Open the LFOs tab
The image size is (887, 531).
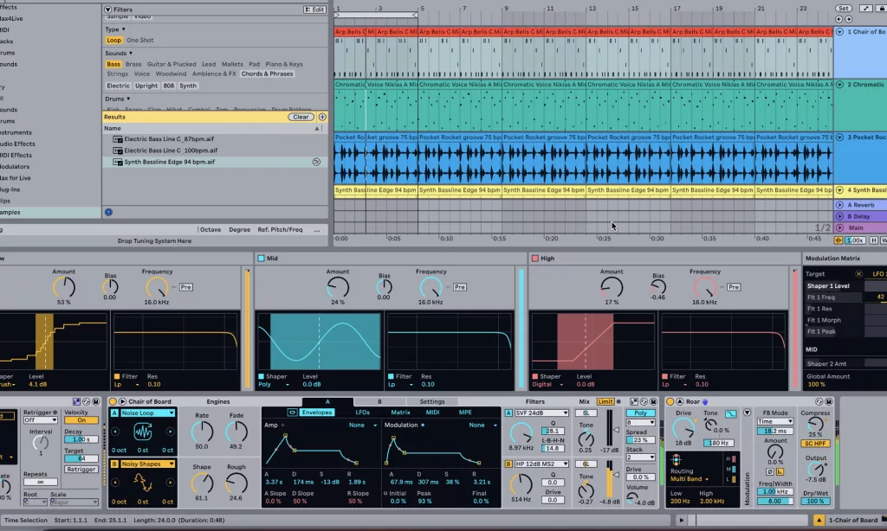[363, 413]
